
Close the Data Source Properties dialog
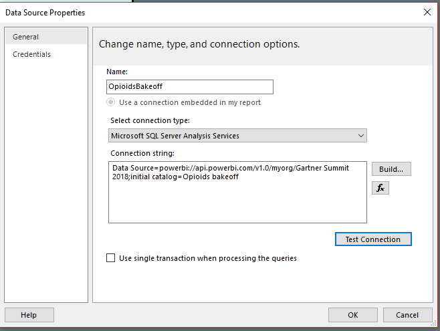pyautogui.click(x=427, y=12)
